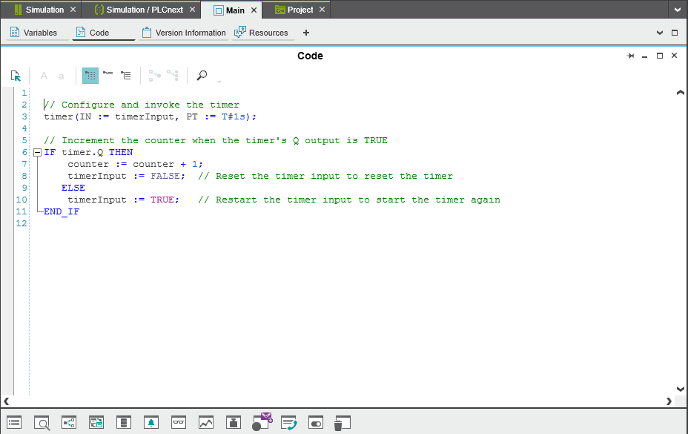Click the Resources tab icon
688x434 pixels.
[239, 32]
